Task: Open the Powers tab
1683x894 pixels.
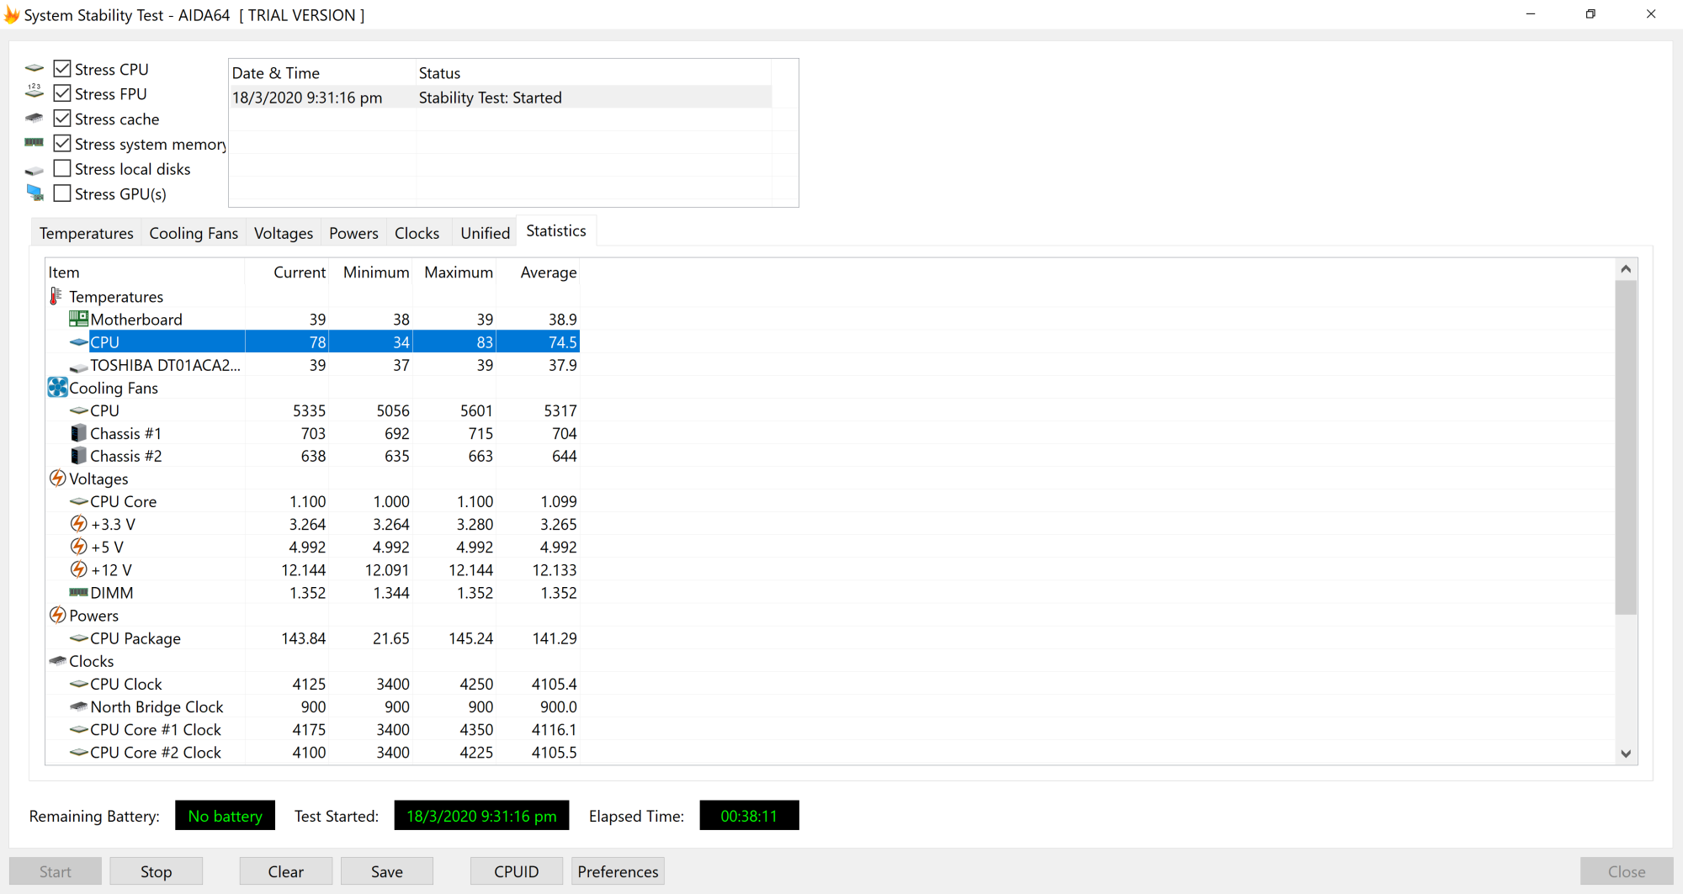Action: pos(353,233)
